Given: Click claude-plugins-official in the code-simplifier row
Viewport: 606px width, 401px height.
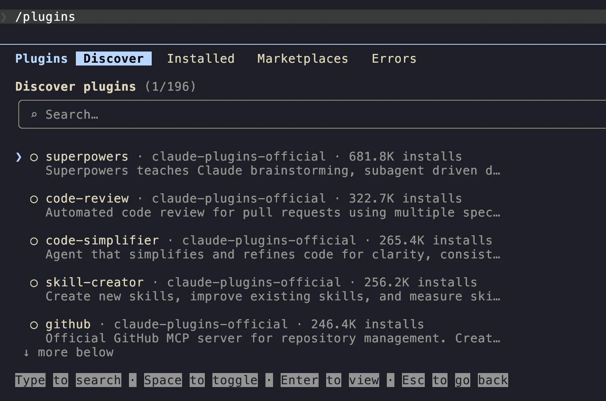Looking at the screenshot, I should [269, 240].
